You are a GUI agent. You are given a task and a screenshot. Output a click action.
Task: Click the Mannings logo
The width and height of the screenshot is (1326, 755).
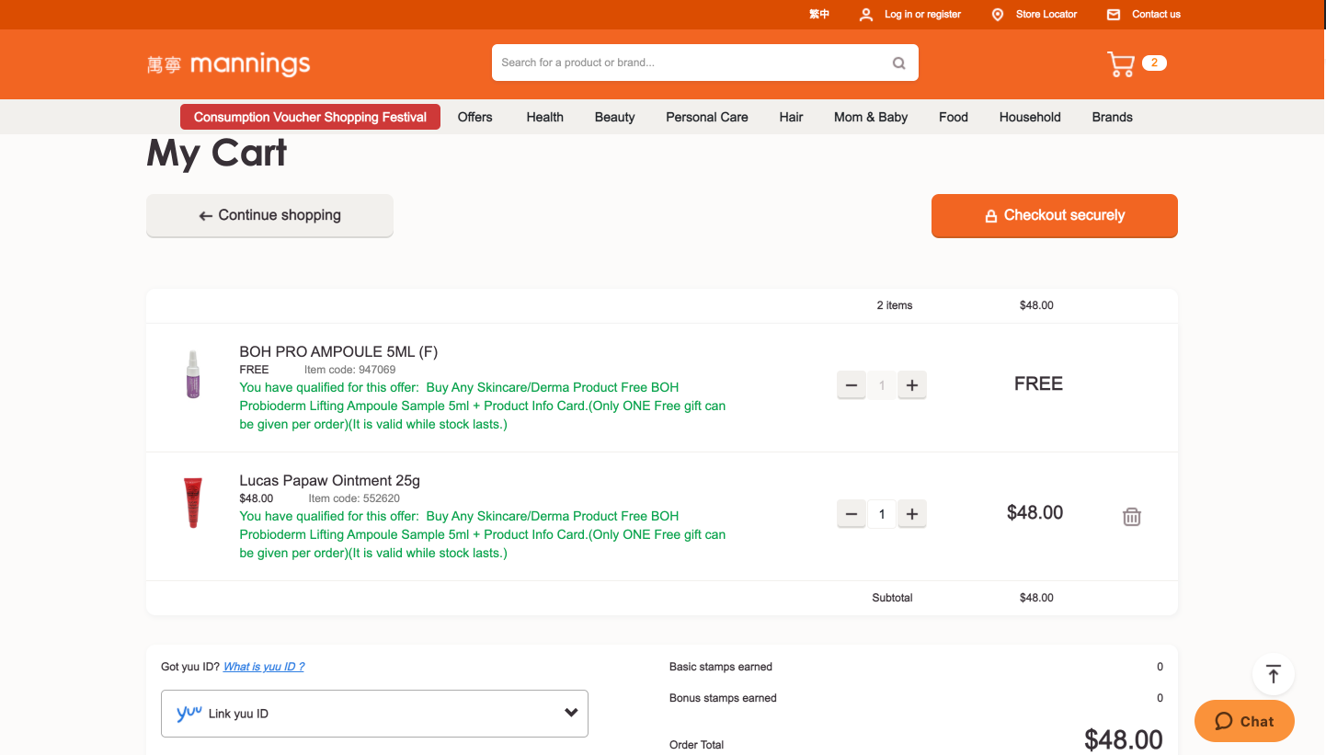click(228, 64)
